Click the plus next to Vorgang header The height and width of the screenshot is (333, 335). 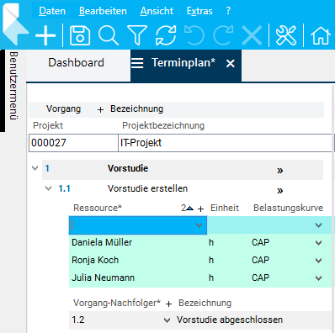coord(100,110)
